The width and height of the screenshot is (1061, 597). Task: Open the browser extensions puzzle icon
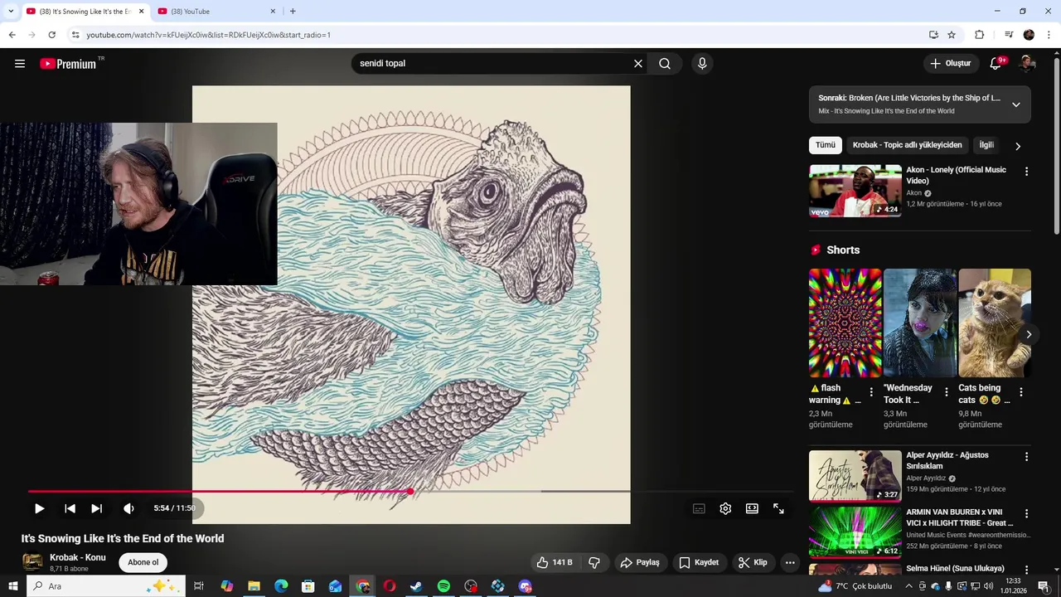pyautogui.click(x=980, y=35)
